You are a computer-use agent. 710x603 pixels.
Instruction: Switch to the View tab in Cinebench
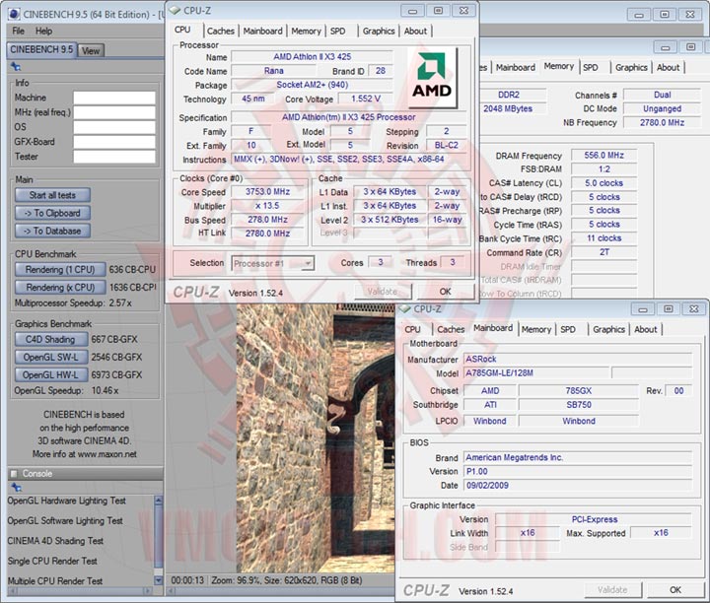point(91,50)
